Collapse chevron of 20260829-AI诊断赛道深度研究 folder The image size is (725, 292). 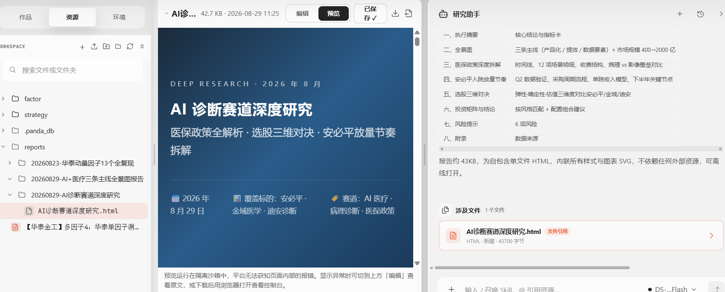10,195
